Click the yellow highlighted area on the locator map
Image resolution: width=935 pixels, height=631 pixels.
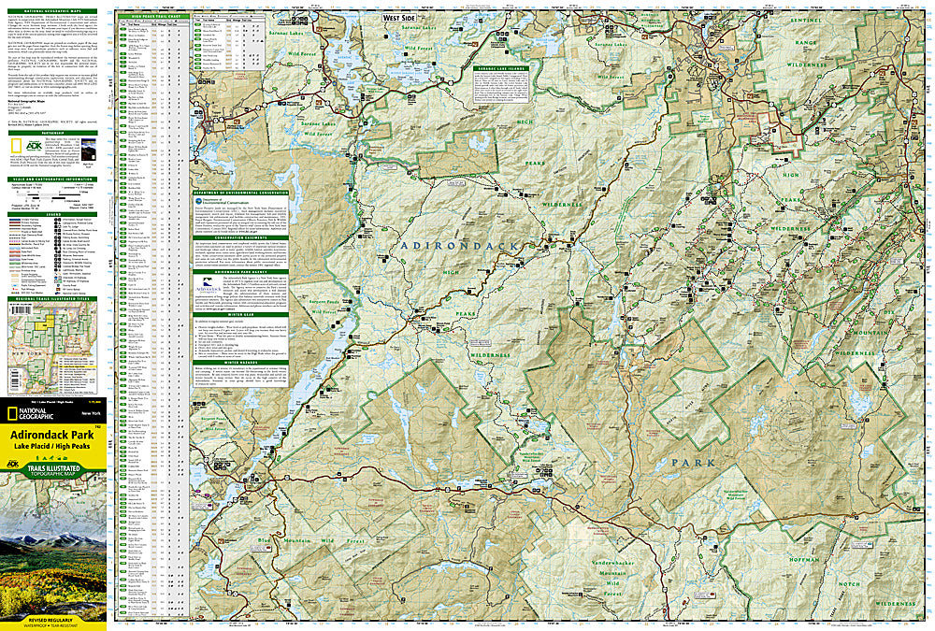[x=44, y=323]
